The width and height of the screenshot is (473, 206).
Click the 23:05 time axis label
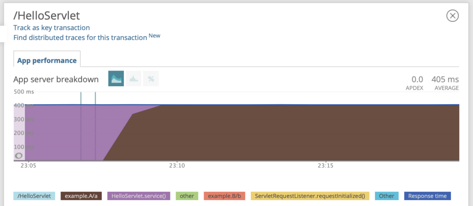click(28, 165)
